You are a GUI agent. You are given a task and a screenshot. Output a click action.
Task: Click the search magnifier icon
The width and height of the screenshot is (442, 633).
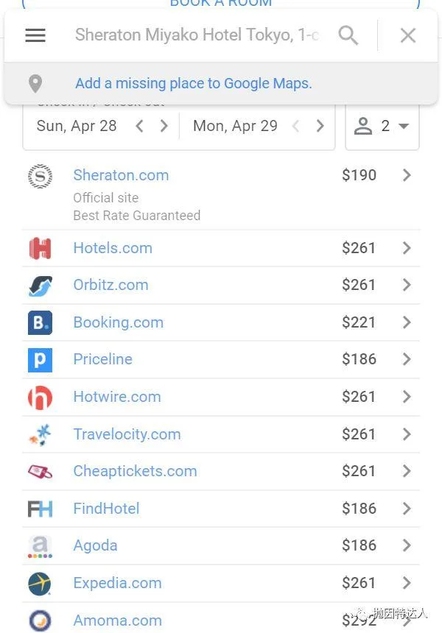(x=348, y=35)
